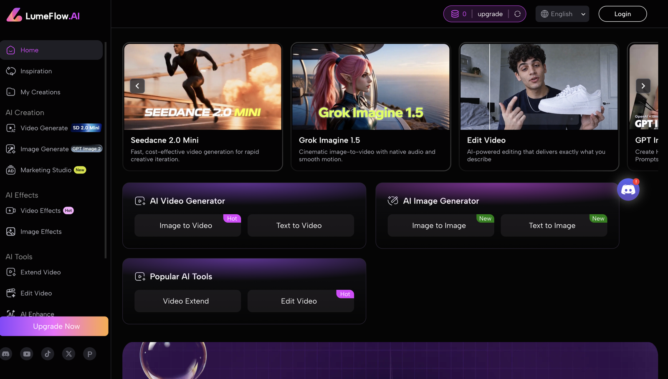This screenshot has height=379, width=668.
Task: Open the YouTube social link icon
Action: 27,354
